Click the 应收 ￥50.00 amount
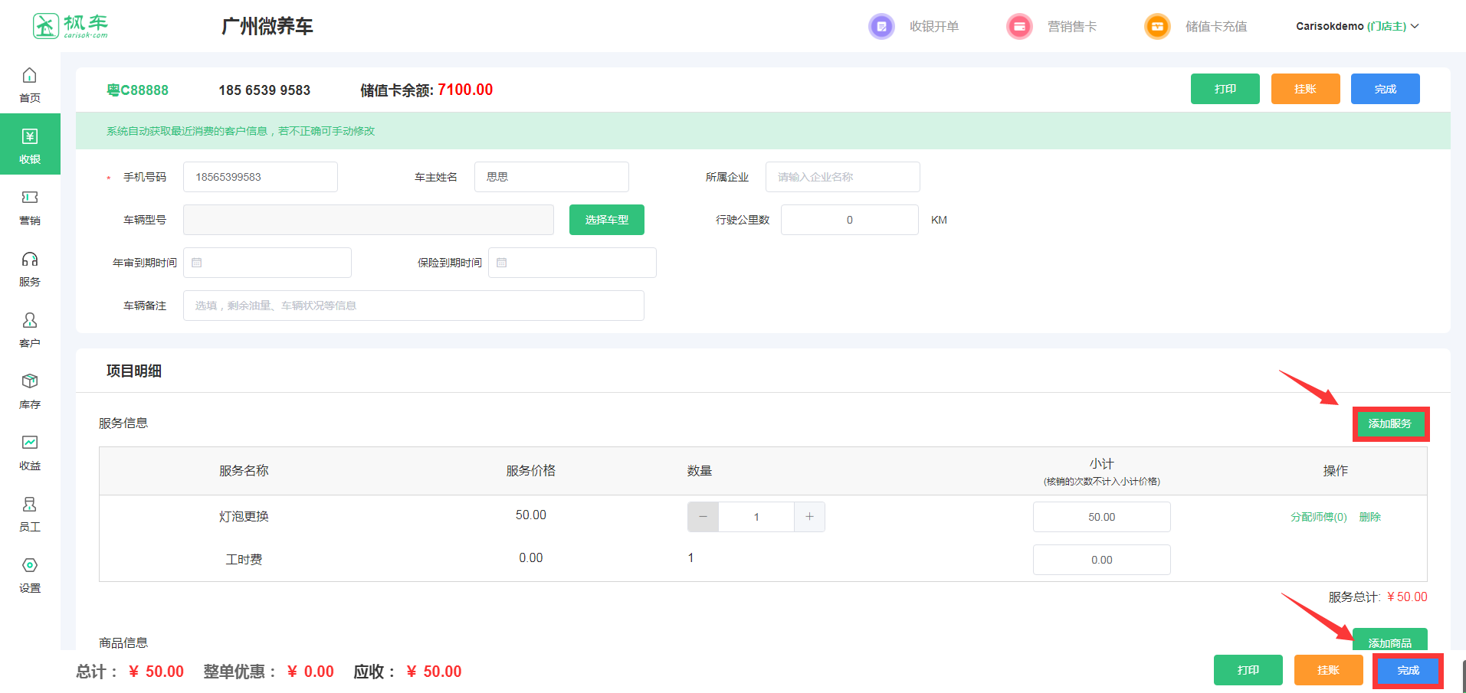The image size is (1466, 693). click(x=434, y=672)
